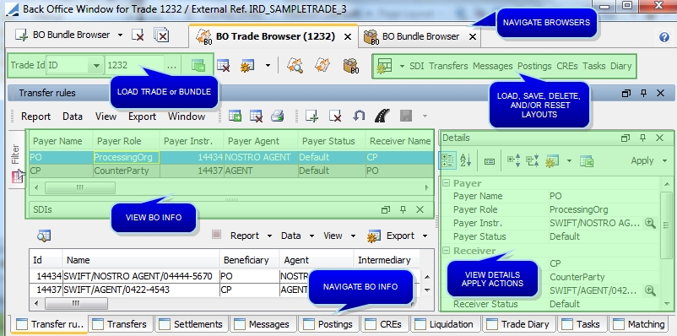Image resolution: width=677 pixels, height=336 pixels.
Task: Toggle auto-hide pin on the SDIs panel
Action: [x=403, y=209]
